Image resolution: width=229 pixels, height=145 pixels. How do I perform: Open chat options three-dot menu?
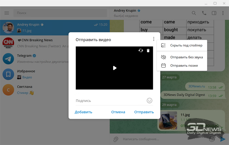tap(223, 13)
